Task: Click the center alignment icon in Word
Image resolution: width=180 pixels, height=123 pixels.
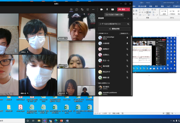Action: [142, 12]
